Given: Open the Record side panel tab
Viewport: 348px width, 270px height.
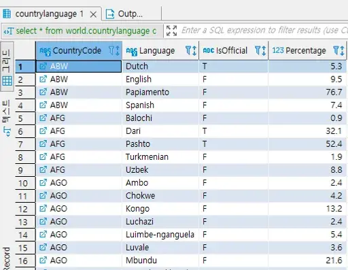Looking at the screenshot, I should pos(6,258).
